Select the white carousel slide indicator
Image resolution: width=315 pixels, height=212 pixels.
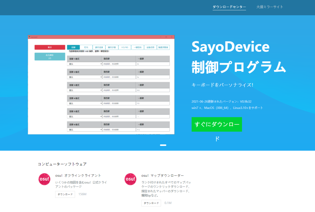[163, 145]
